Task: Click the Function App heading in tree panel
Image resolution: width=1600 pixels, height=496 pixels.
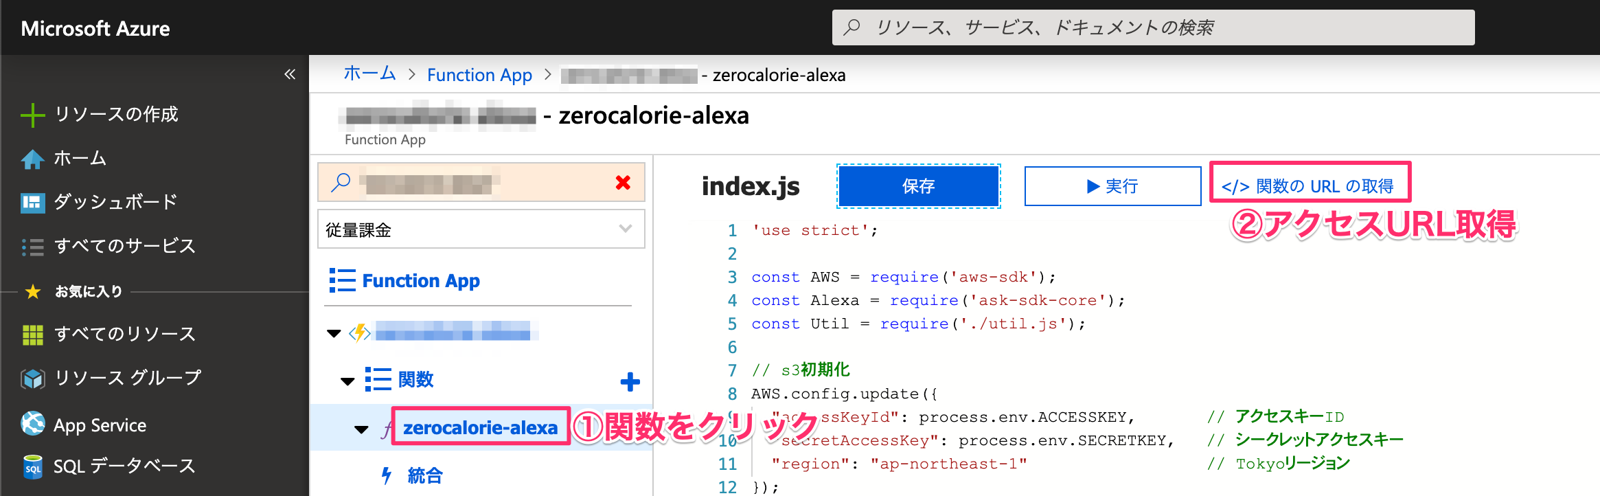Action: click(x=421, y=281)
